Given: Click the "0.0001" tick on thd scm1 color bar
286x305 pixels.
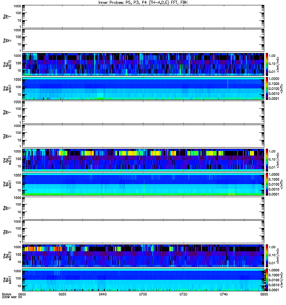Looking at the screenshot, I should (x=274, y=194).
